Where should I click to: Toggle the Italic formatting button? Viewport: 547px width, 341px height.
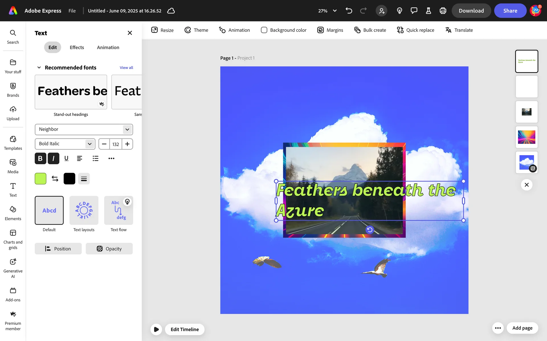[53, 158]
